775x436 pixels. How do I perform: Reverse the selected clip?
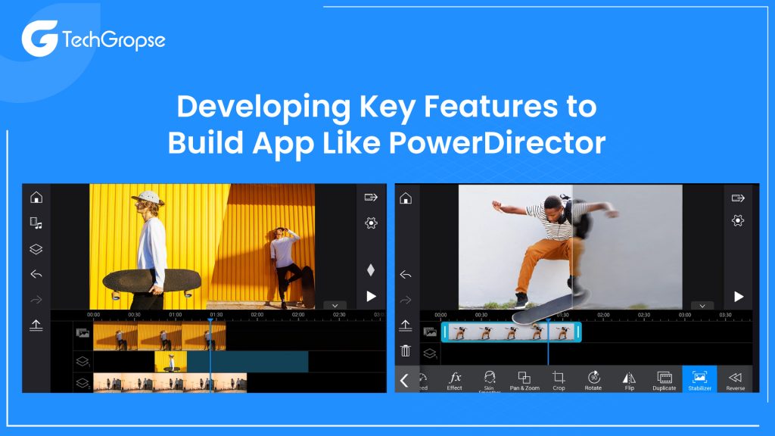(x=736, y=378)
